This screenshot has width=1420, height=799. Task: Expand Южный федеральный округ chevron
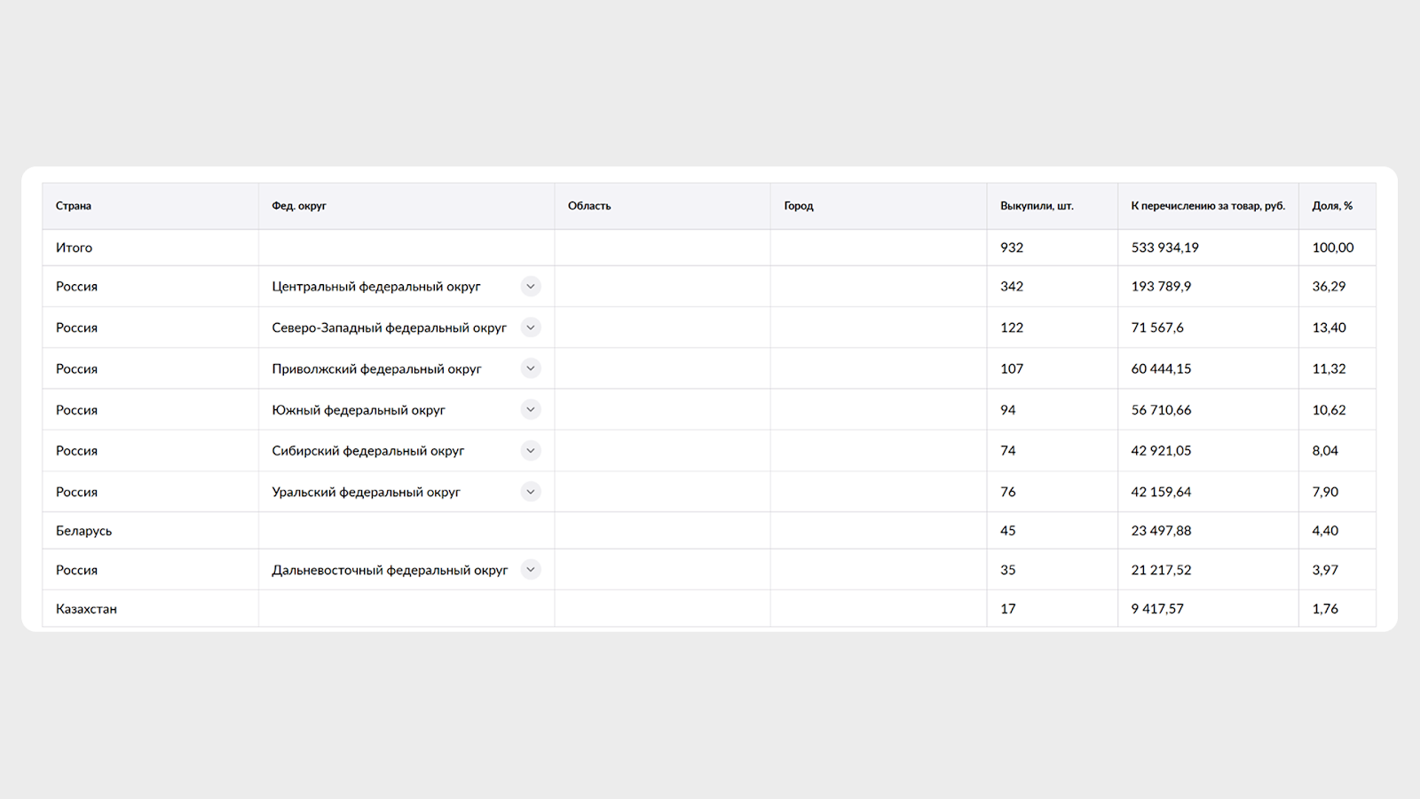(x=531, y=409)
